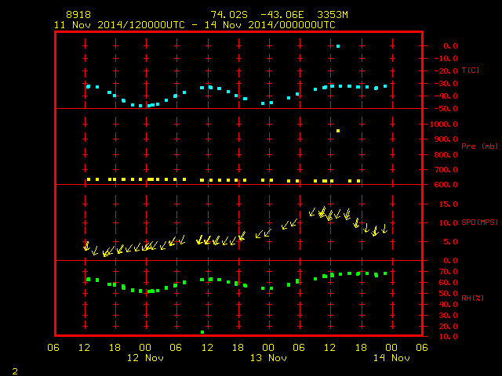Select the RH(%) axis label
This screenshot has width=502, height=376.
point(472,298)
